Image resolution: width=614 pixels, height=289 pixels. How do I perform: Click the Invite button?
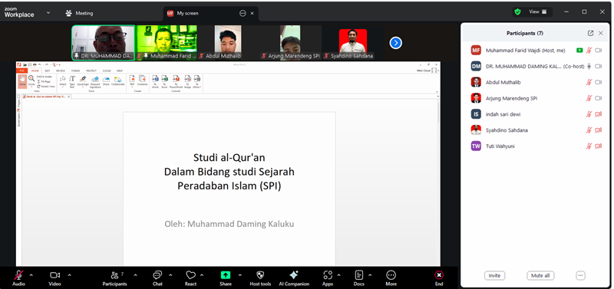(x=494, y=276)
